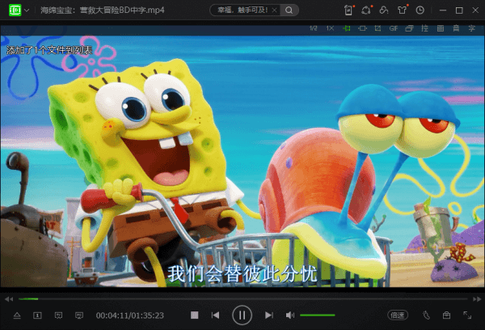Click the file title 海绵宝宝：营救大冒险BD中字.mp4
The width and height of the screenshot is (485, 330).
click(103, 11)
